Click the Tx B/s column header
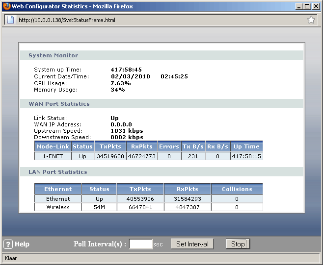The width and height of the screenshot is (323, 265). pyautogui.click(x=193, y=146)
